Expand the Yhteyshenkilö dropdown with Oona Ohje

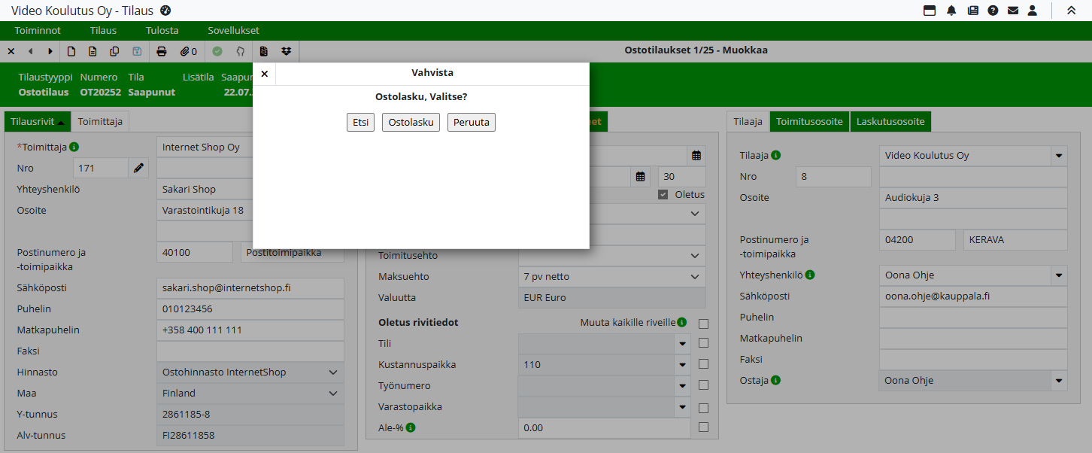[1059, 275]
